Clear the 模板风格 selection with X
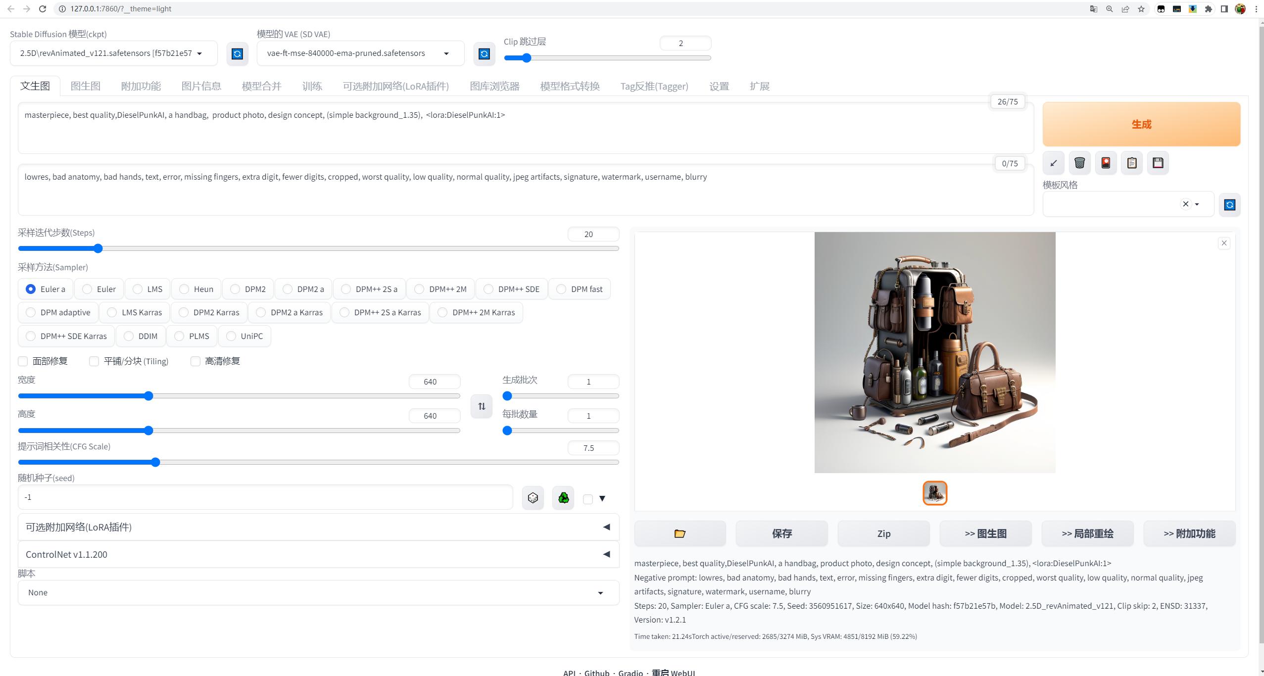This screenshot has height=676, width=1264. 1185,204
